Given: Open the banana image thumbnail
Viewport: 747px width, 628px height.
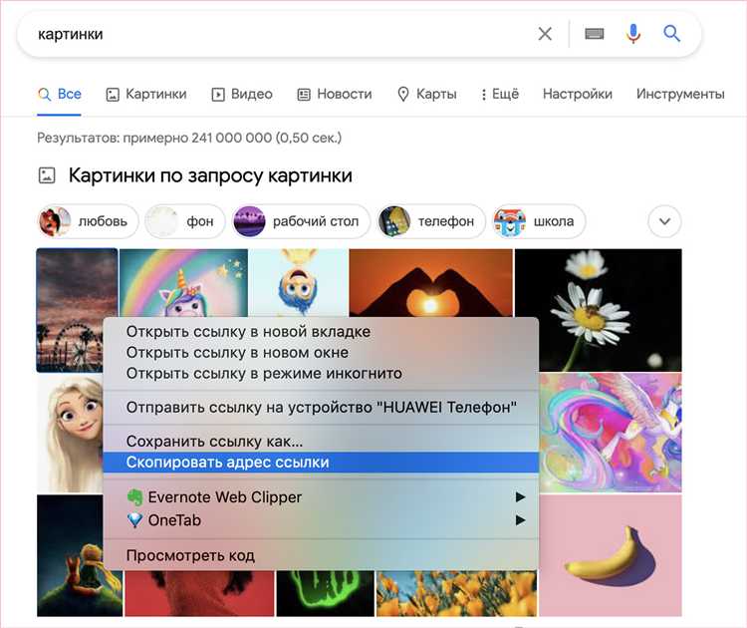Looking at the screenshot, I should click(x=611, y=554).
